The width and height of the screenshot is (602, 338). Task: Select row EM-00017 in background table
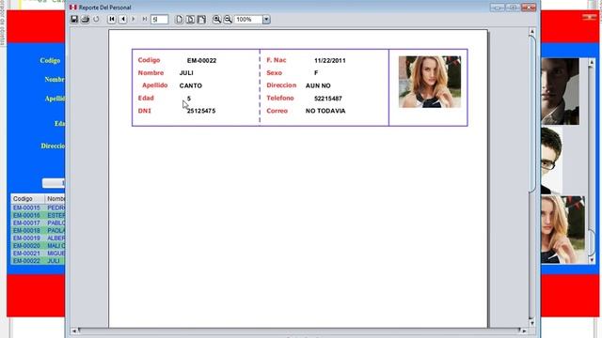(x=38, y=223)
